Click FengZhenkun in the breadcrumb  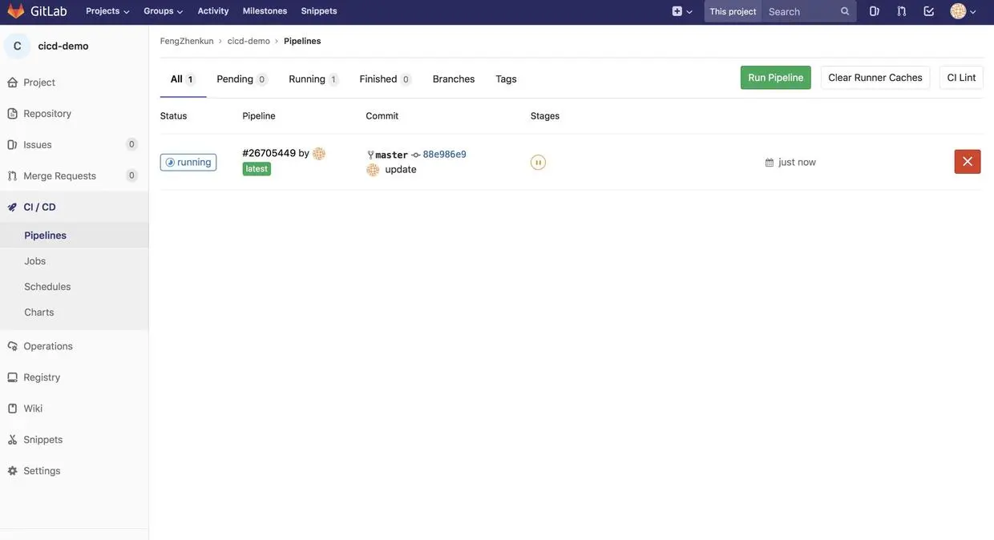[187, 41]
